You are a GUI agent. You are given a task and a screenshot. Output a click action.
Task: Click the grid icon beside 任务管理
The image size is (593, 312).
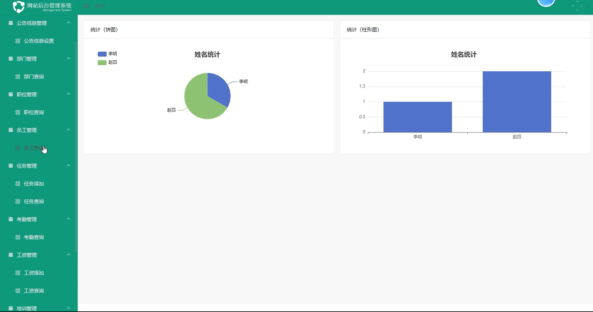click(11, 166)
